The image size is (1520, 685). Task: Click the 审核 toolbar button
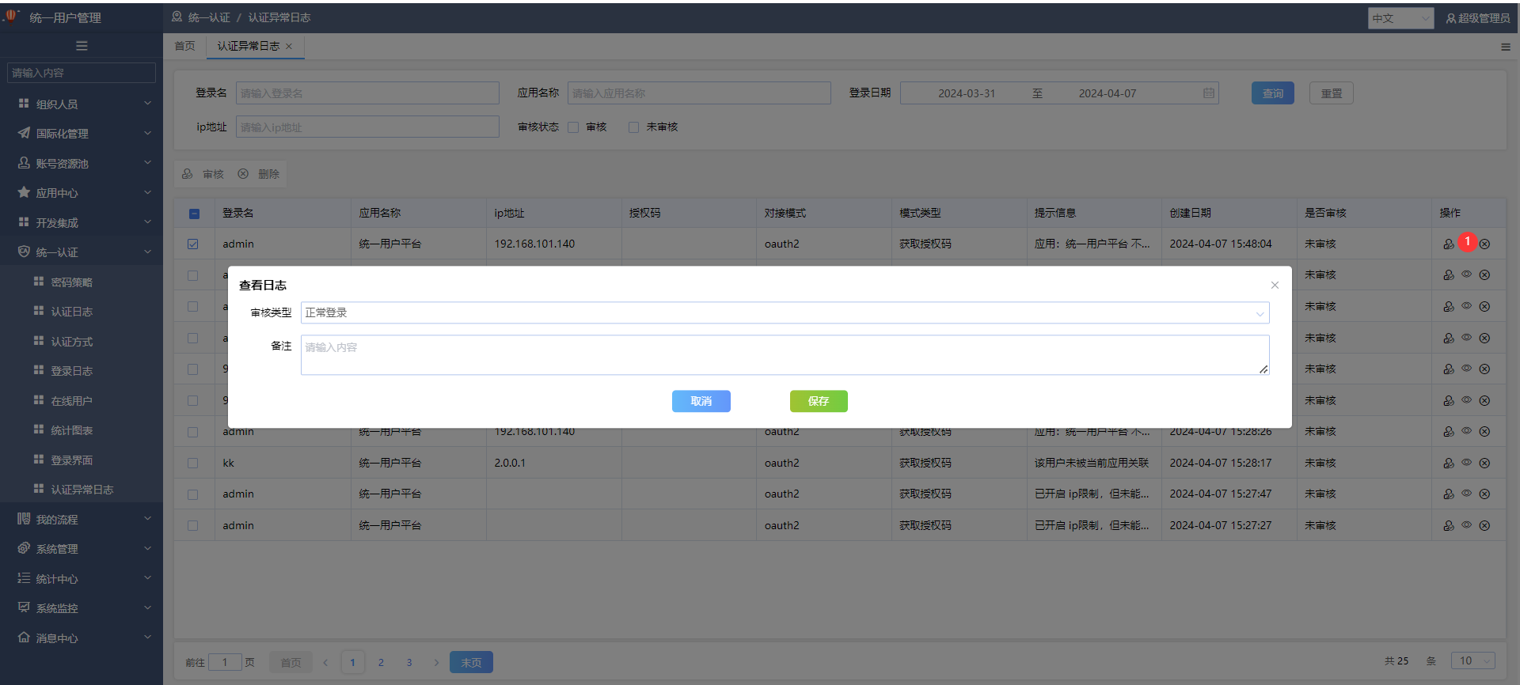(203, 174)
